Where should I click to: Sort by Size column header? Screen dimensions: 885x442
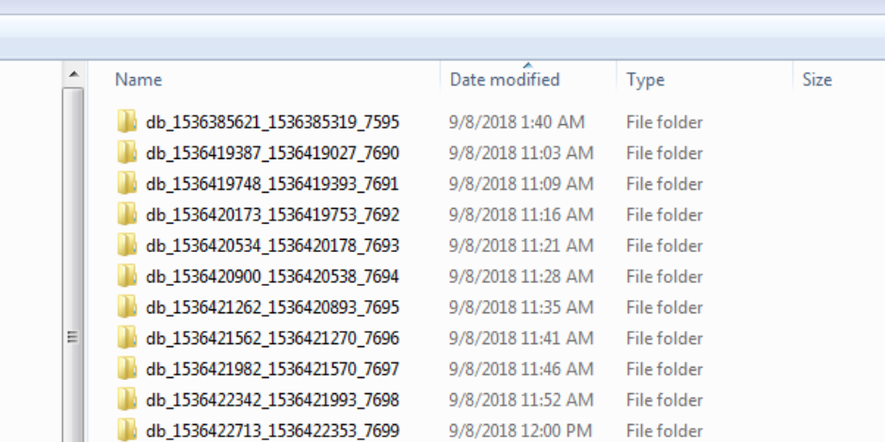tap(839, 80)
